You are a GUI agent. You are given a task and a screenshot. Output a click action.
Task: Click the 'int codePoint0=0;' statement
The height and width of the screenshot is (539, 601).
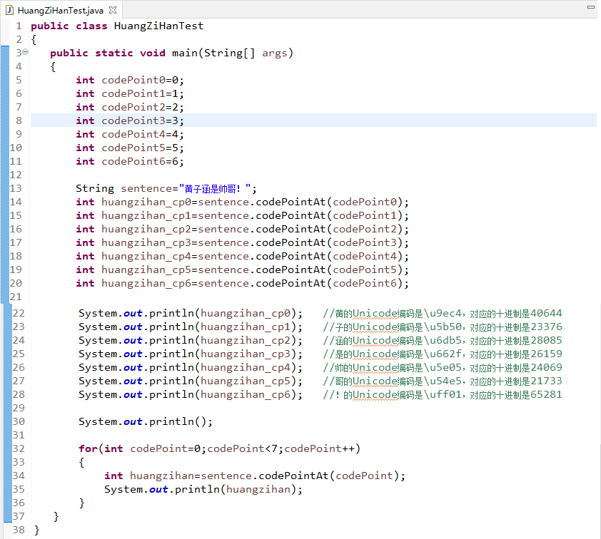pyautogui.click(x=130, y=80)
